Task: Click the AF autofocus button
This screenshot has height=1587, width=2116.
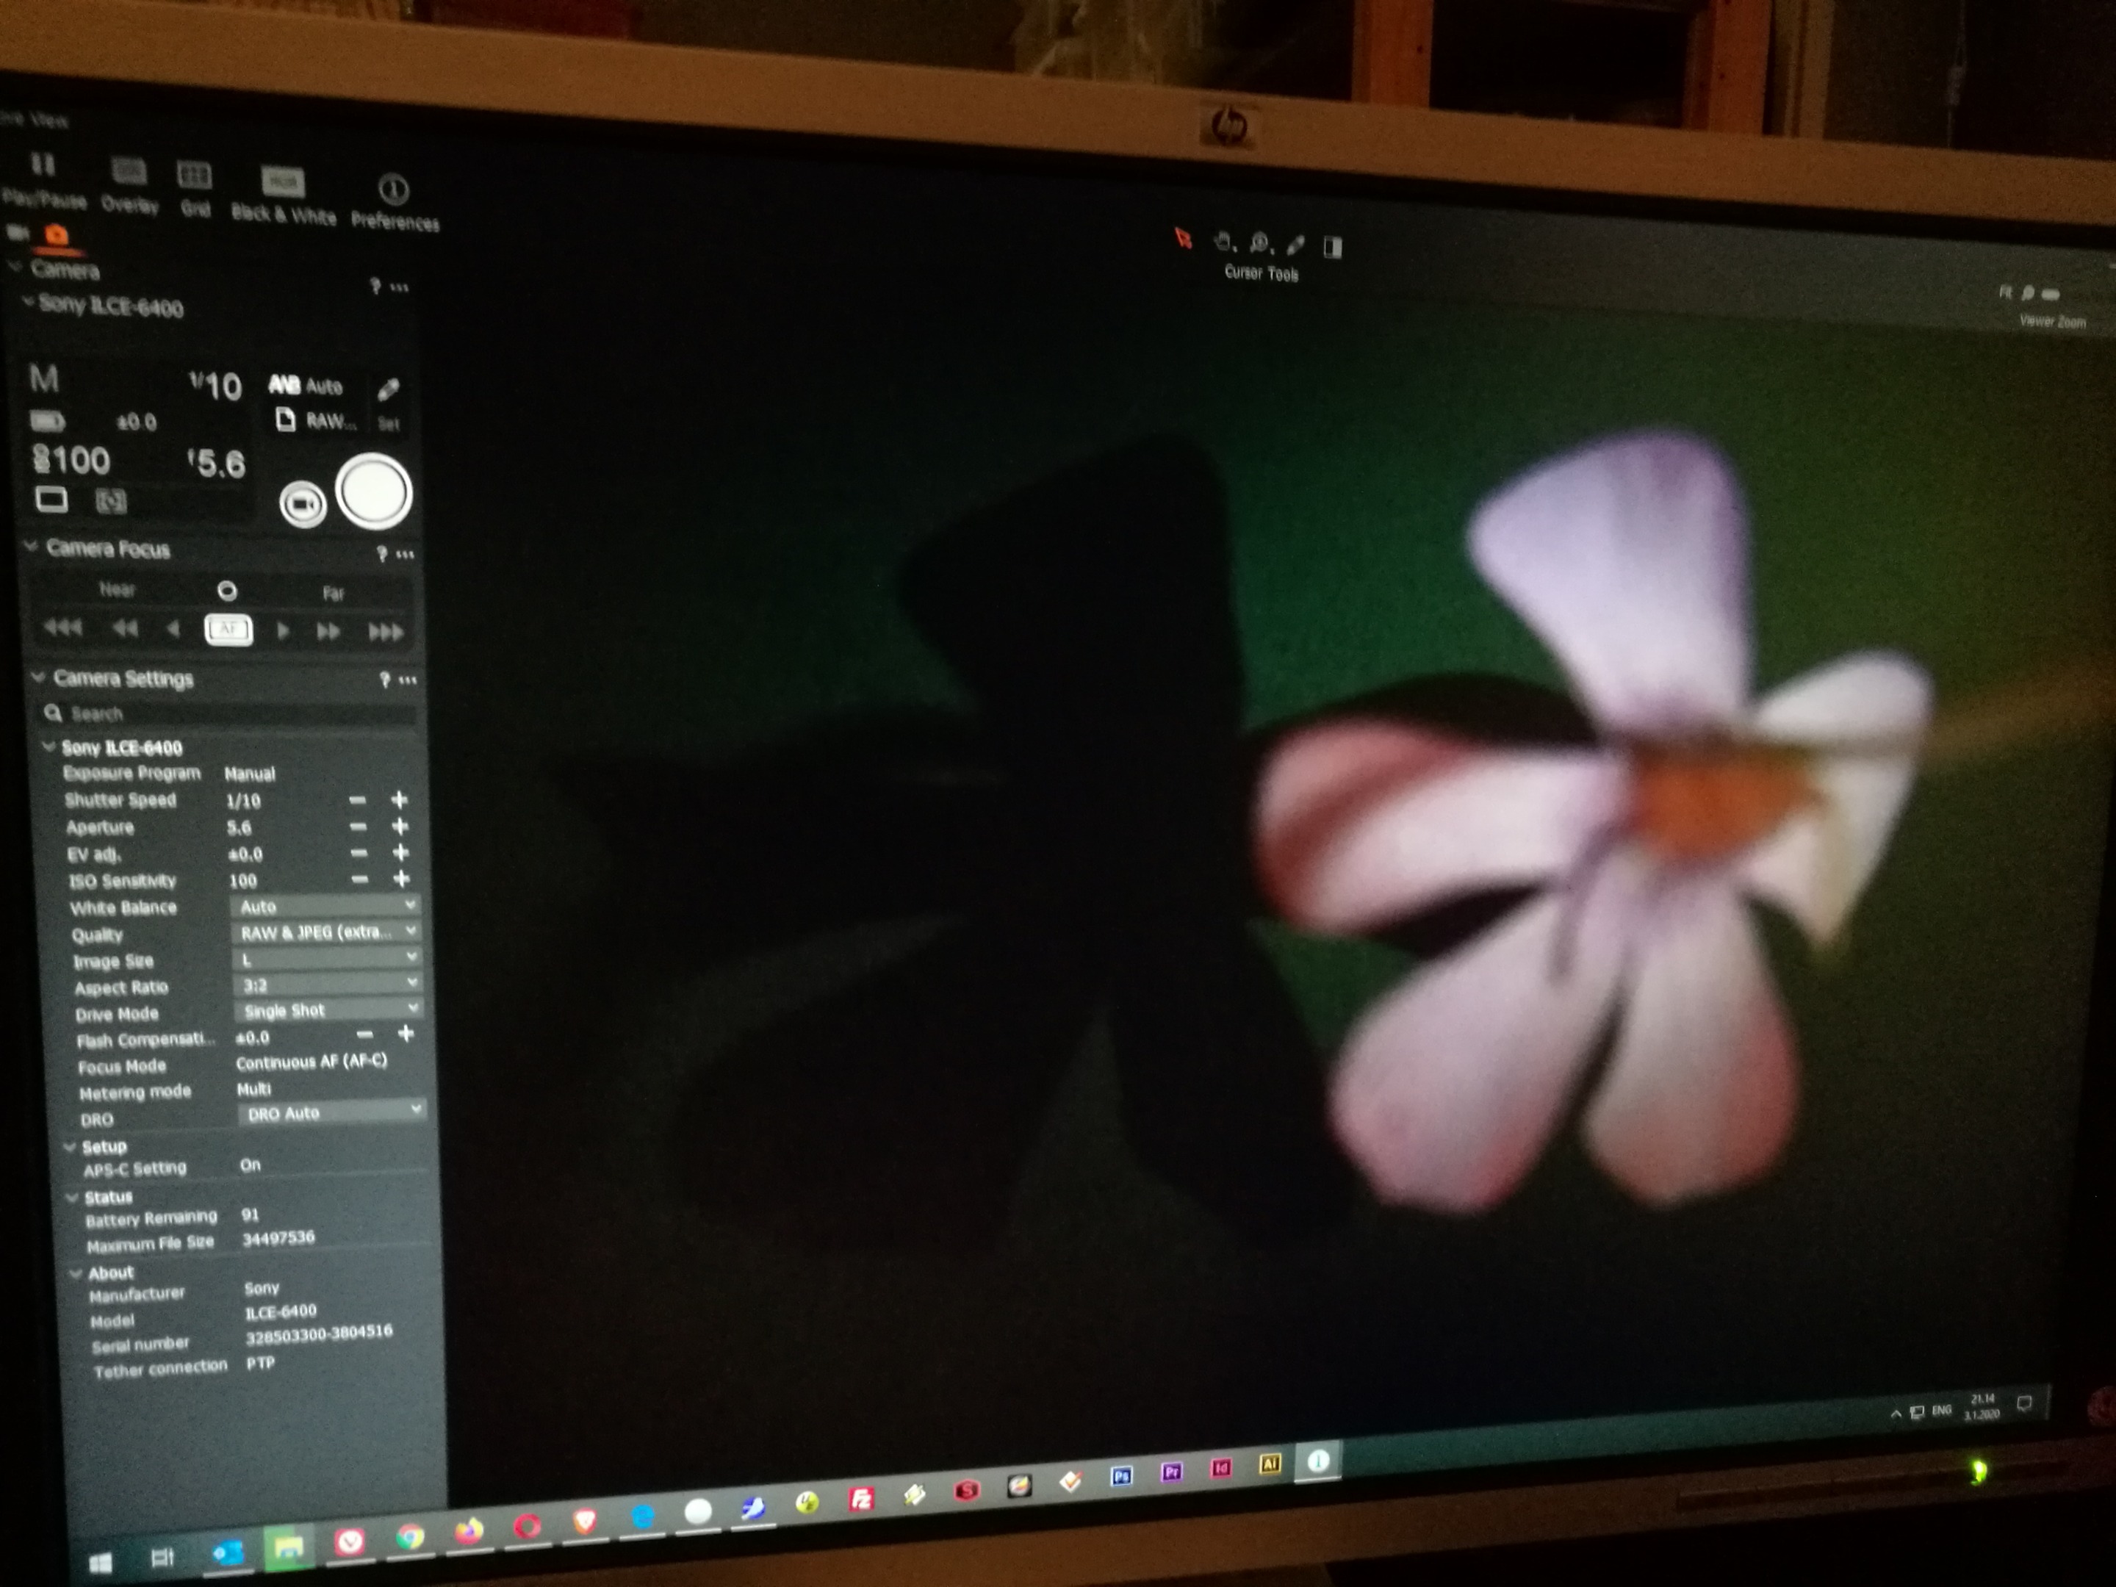Action: pyautogui.click(x=228, y=630)
